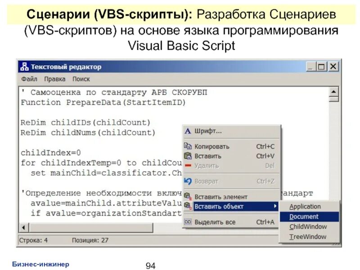The image size is (360, 270).
Task: Click the Вставить объект icon
Action: [x=188, y=206]
